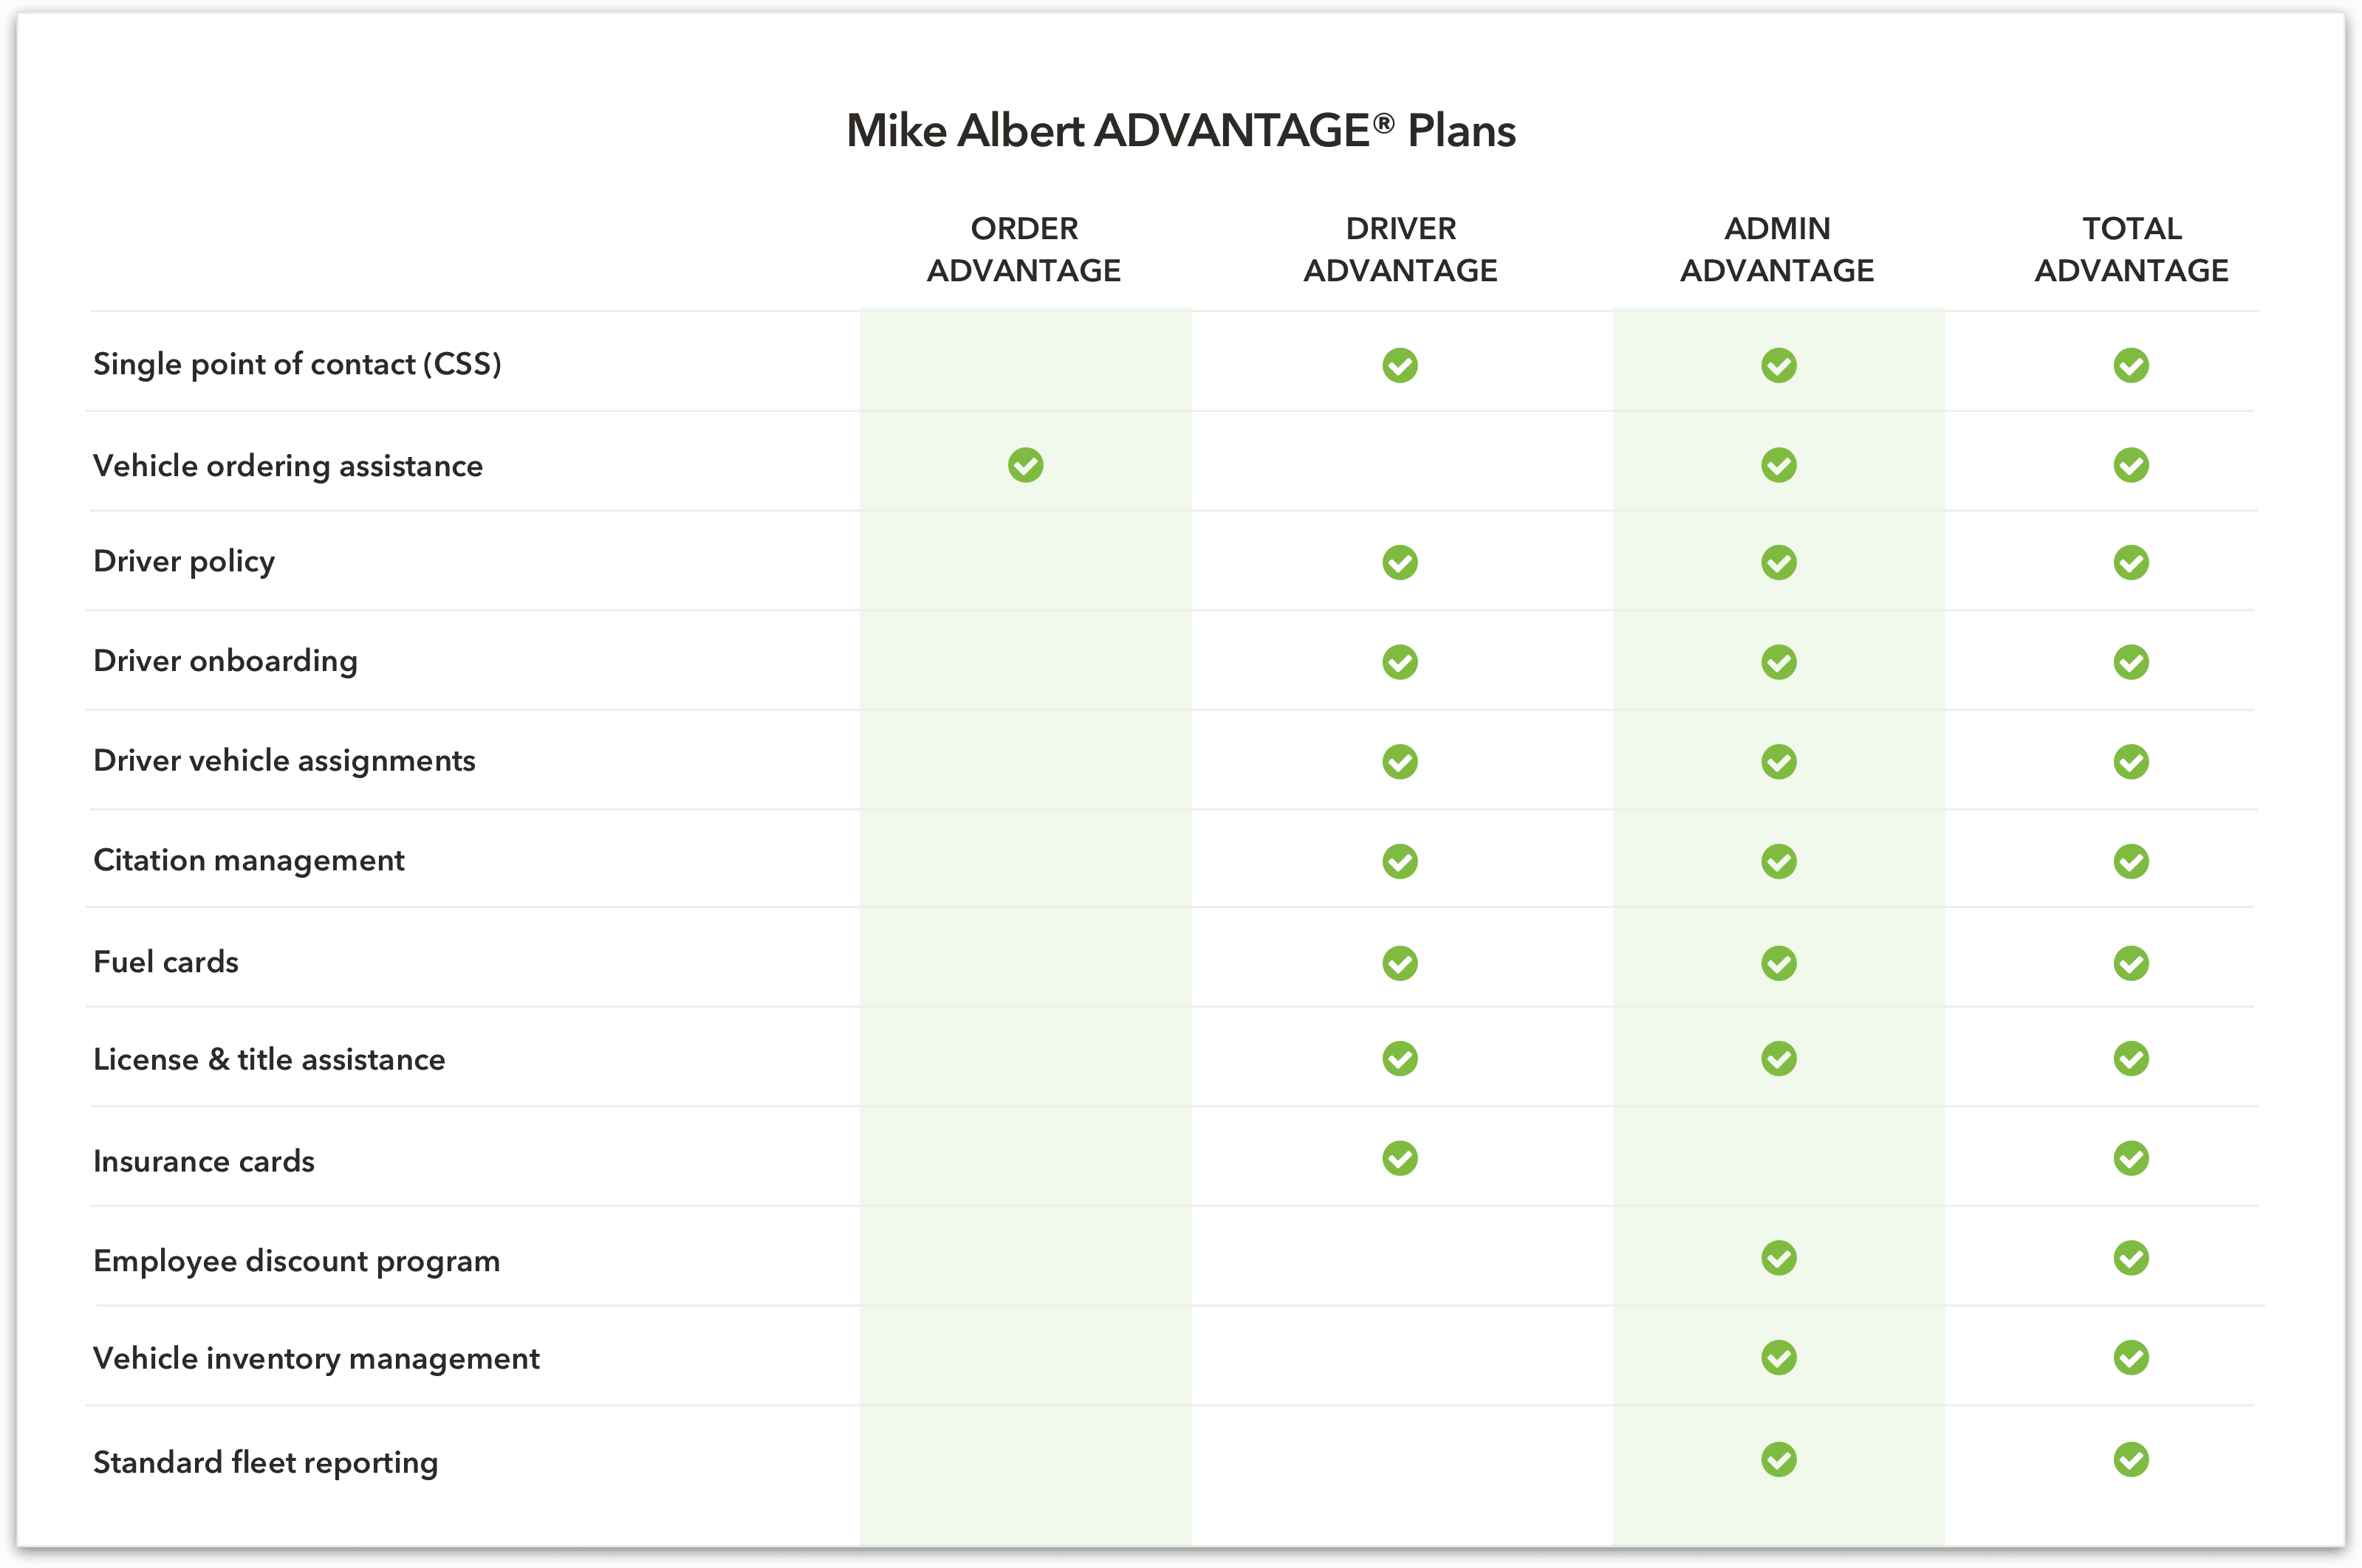
Task: Click the Order Advantage vehicle ordering checkmark
Action: 1025,465
